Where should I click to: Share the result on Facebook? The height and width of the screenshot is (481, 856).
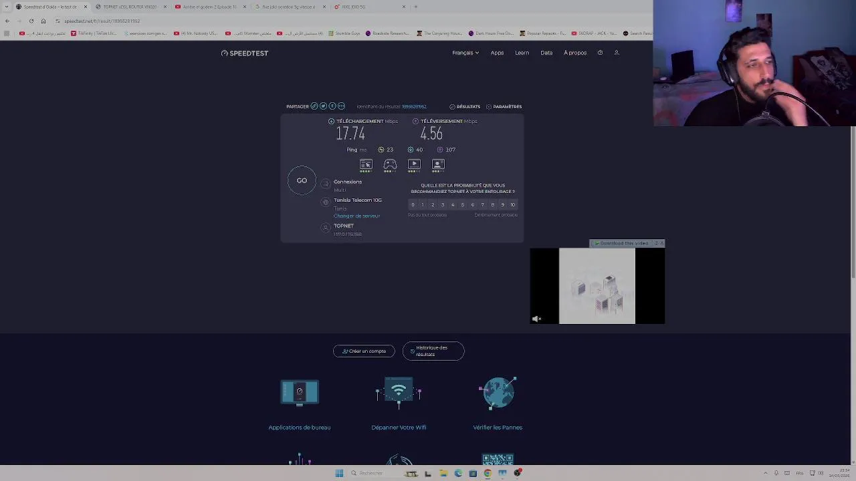(x=332, y=106)
